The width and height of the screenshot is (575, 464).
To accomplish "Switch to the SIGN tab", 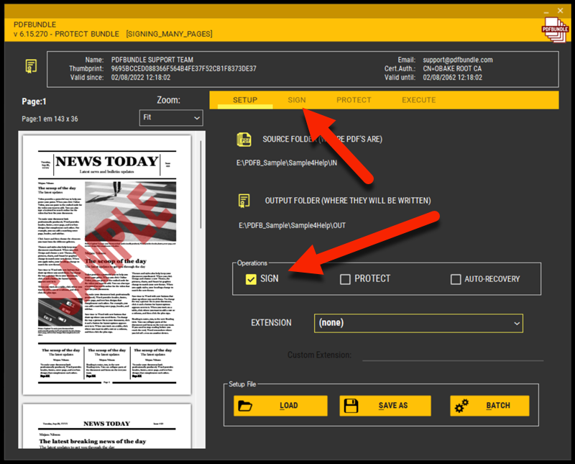I will tap(297, 100).
